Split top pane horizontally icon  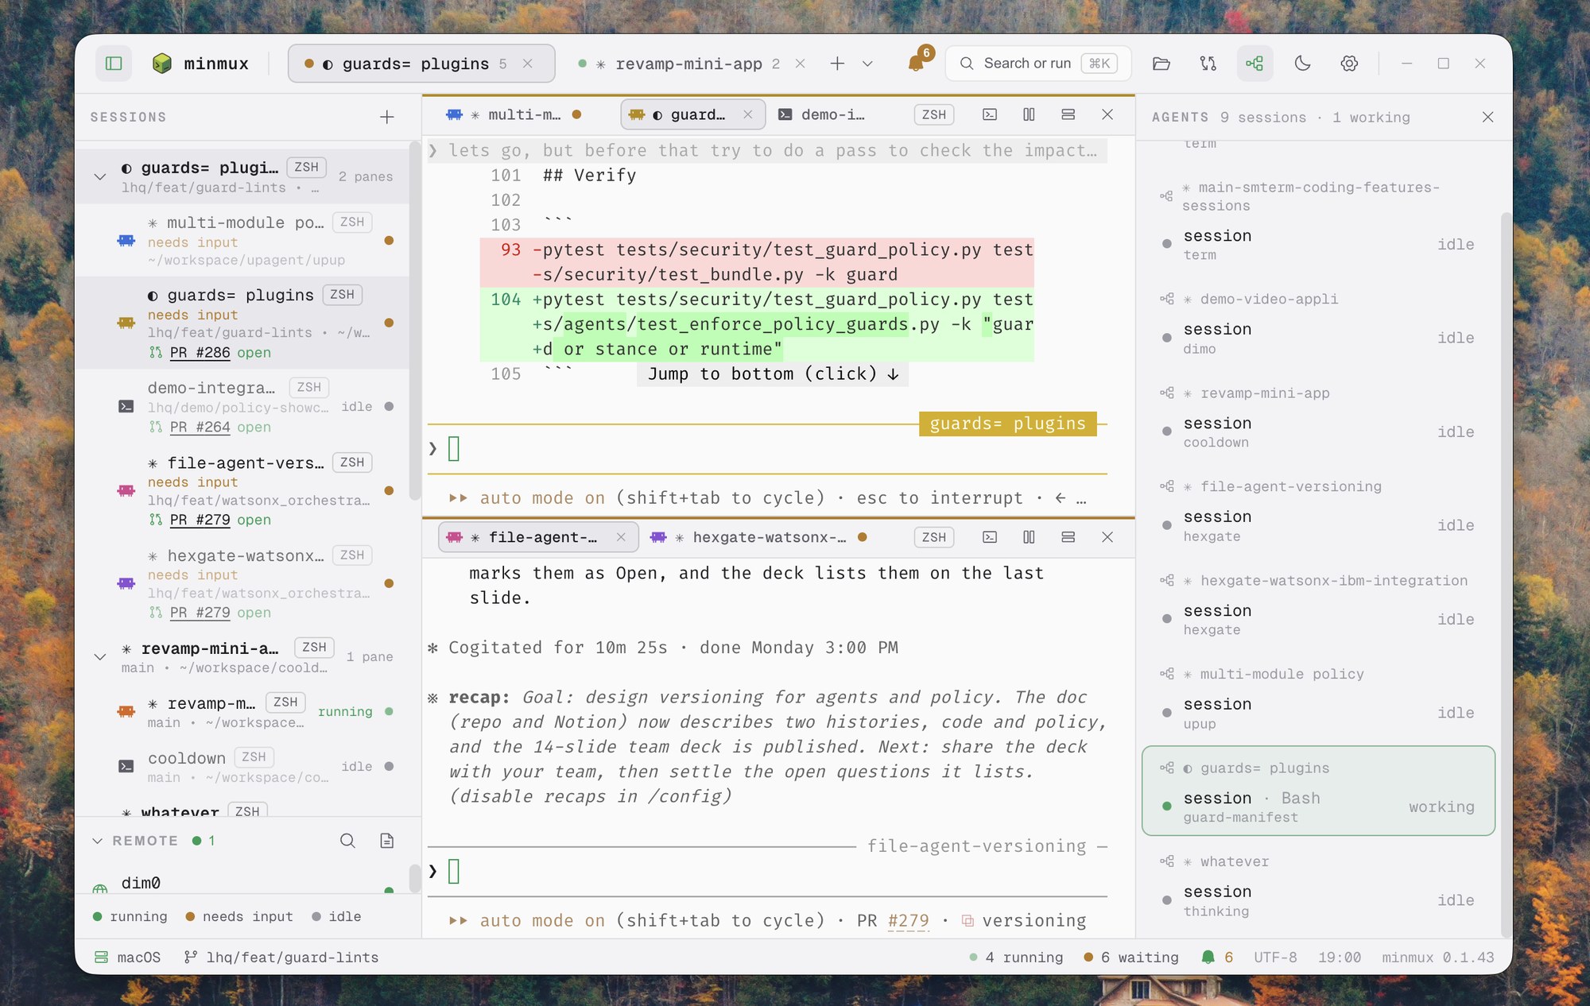tap(1068, 114)
